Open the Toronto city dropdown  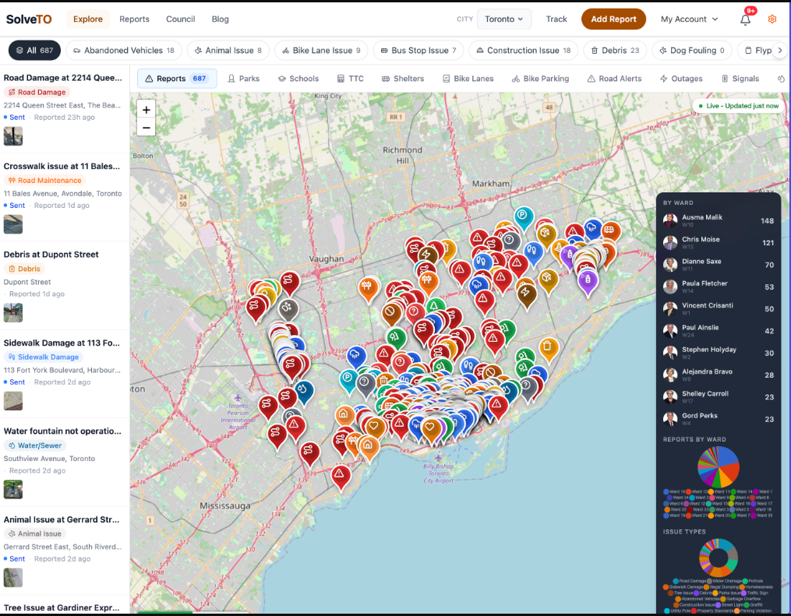point(504,19)
